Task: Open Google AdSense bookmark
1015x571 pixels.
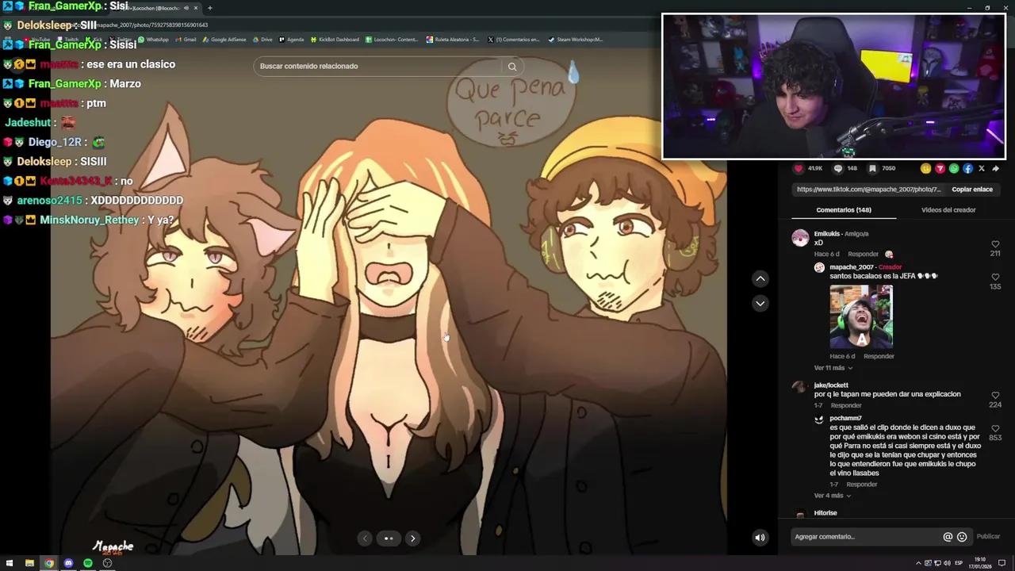Action: pyautogui.click(x=224, y=40)
